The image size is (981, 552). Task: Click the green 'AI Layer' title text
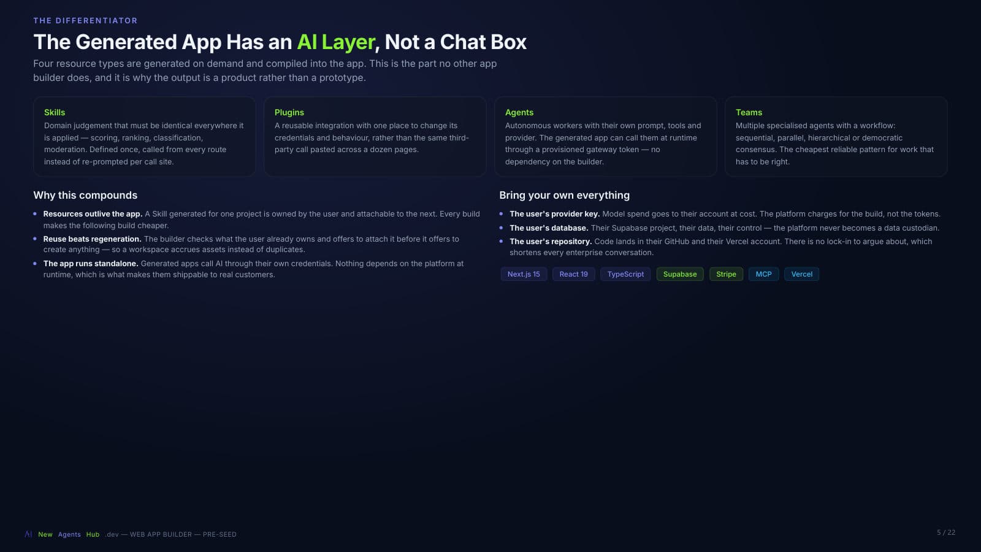point(336,42)
